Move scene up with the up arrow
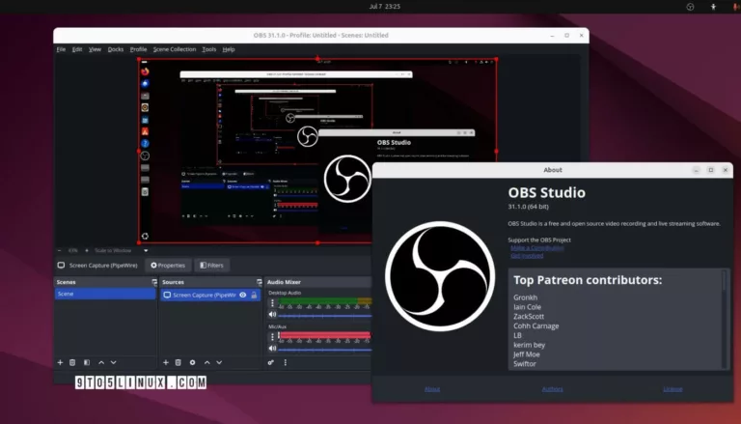741x424 pixels. click(x=101, y=362)
